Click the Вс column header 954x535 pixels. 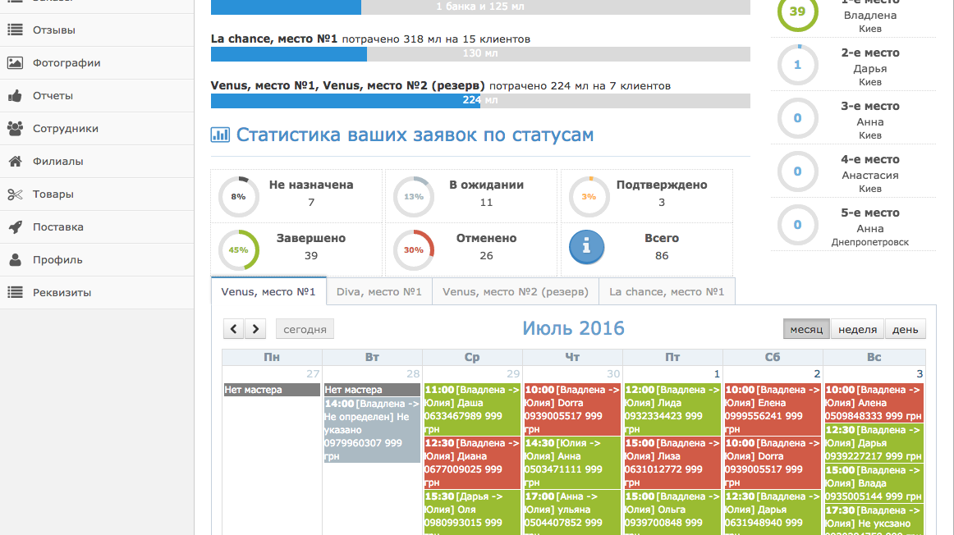point(874,357)
